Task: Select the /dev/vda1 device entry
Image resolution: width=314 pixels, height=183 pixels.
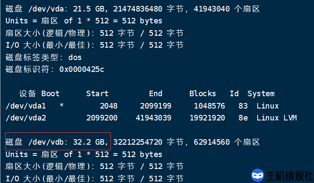Action: coord(26,106)
